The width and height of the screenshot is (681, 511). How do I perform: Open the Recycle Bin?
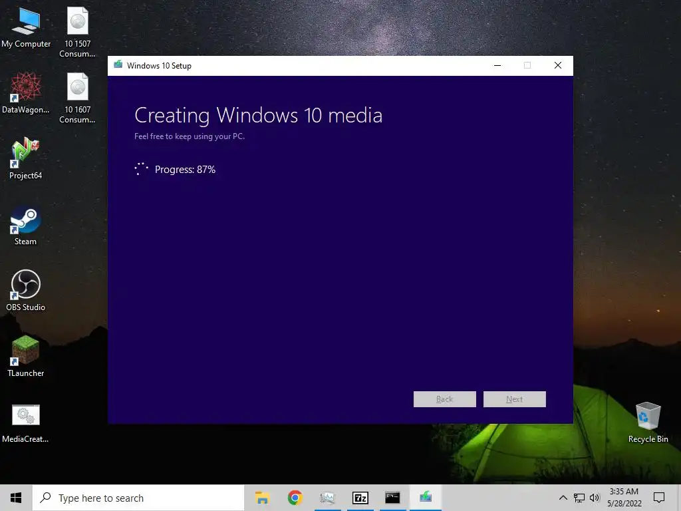point(648,423)
